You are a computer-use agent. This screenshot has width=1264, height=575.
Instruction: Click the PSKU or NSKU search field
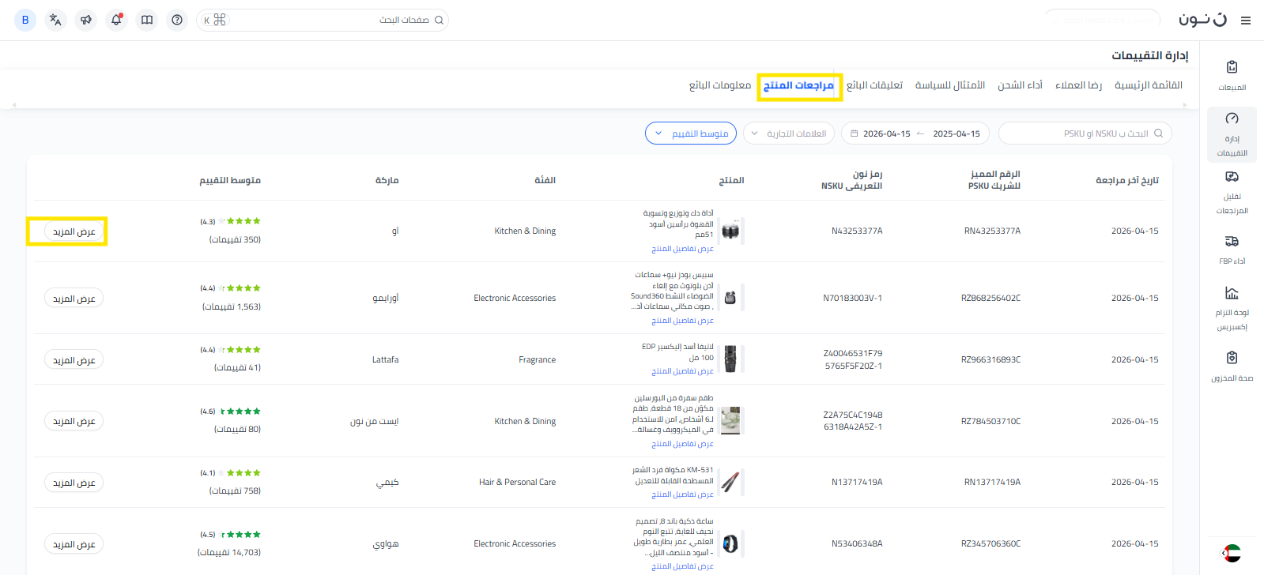(x=1085, y=133)
